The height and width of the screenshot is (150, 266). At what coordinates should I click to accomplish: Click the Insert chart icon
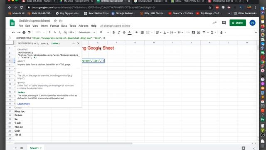point(199,32)
